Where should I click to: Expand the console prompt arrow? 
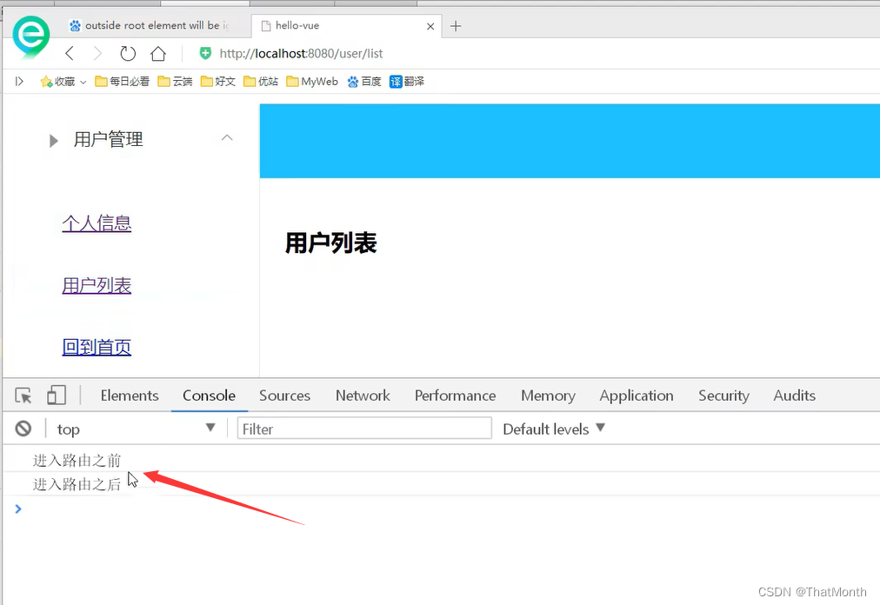[17, 509]
